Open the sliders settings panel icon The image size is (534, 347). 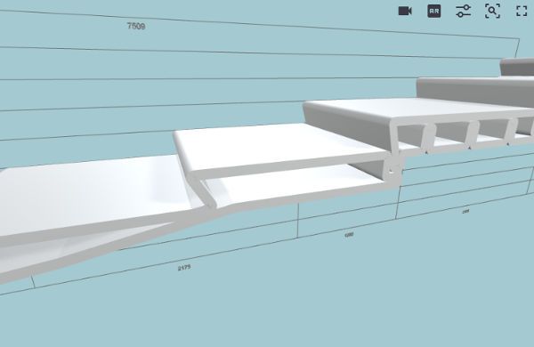463,12
